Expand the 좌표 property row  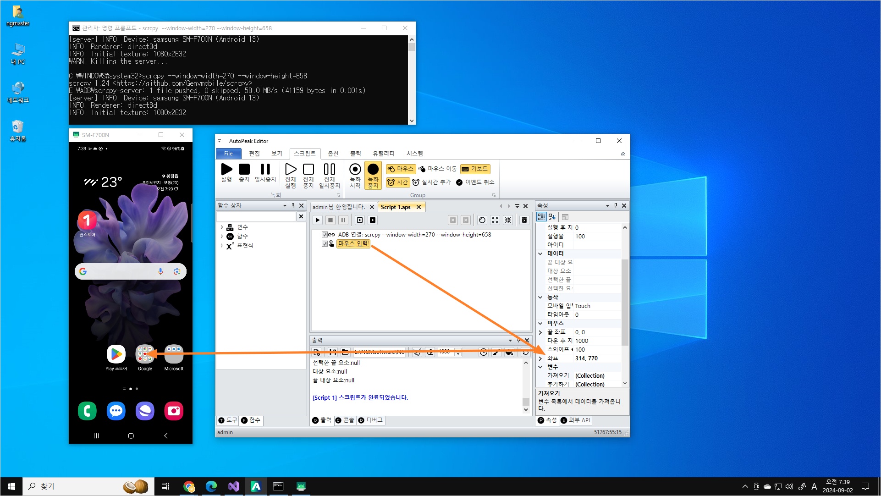pos(540,358)
